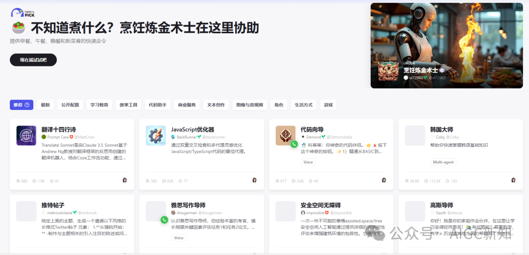Viewport: 529px width, 255px height.
Task: Open the 韩国大师 bot title
Action: click(x=442, y=129)
